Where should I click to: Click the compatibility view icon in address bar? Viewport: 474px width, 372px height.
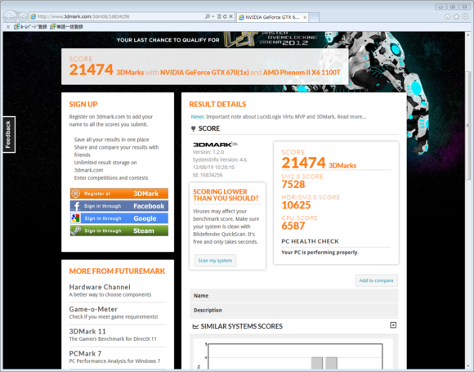219,16
